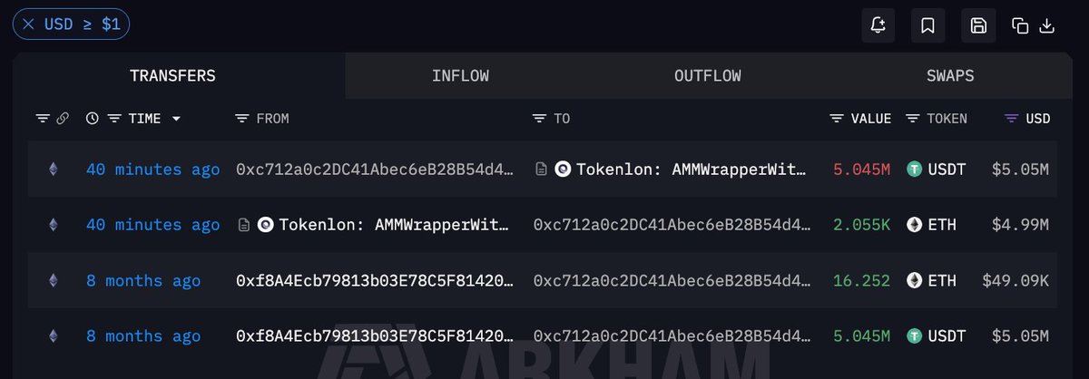Open the OUTFLOW tab
The width and height of the screenshot is (1089, 379).
pyautogui.click(x=708, y=76)
